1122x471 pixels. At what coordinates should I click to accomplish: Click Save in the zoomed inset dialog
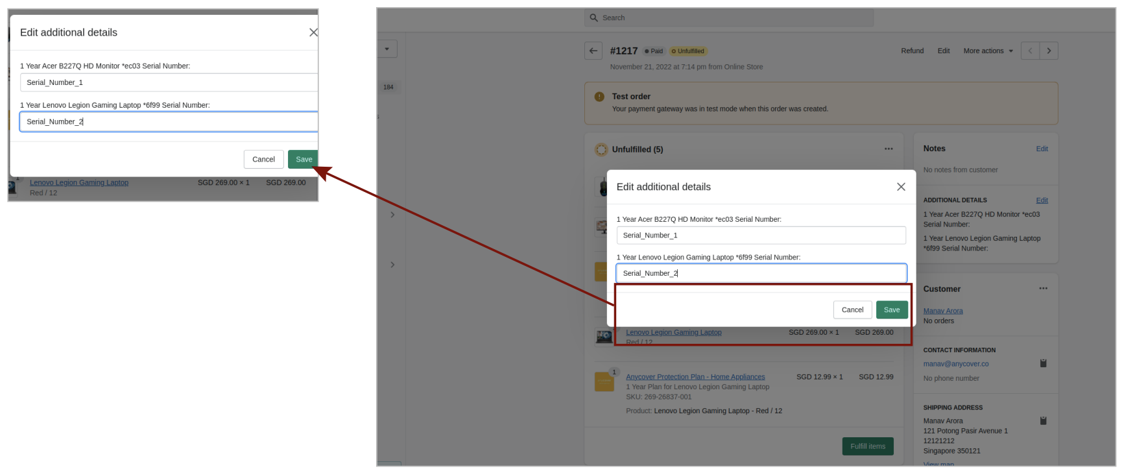coord(303,160)
